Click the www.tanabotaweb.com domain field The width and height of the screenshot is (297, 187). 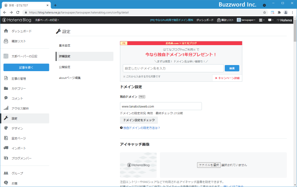click(x=161, y=106)
